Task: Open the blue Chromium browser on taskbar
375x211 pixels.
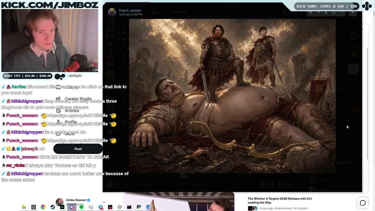Action: 148,207
